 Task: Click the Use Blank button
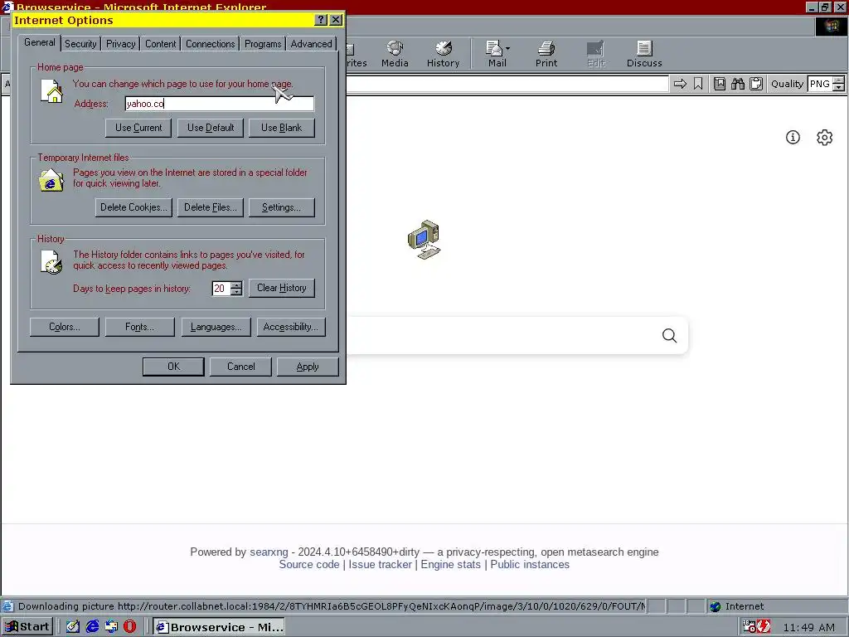point(282,128)
